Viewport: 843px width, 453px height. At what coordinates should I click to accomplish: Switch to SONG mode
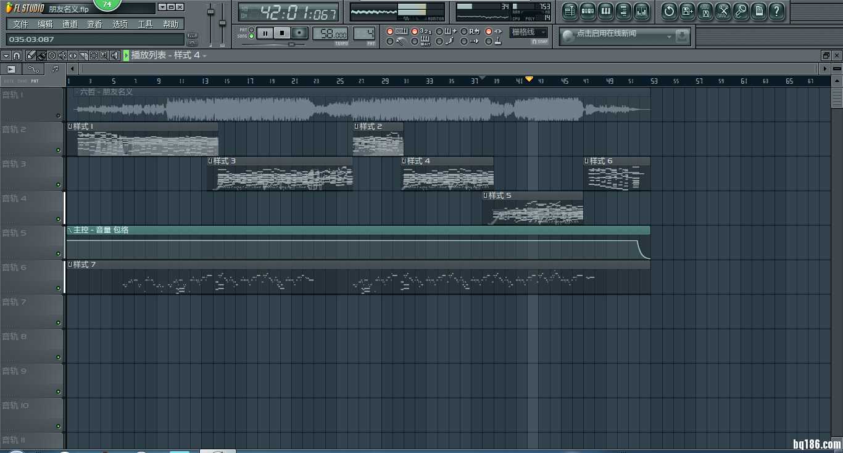(251, 36)
